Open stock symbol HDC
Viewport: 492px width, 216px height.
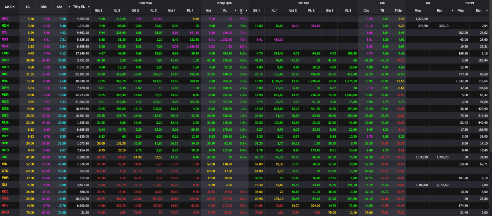click(5, 191)
